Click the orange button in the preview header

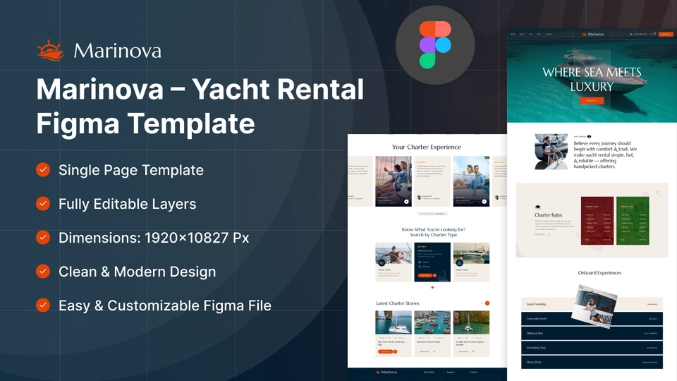pos(665,34)
